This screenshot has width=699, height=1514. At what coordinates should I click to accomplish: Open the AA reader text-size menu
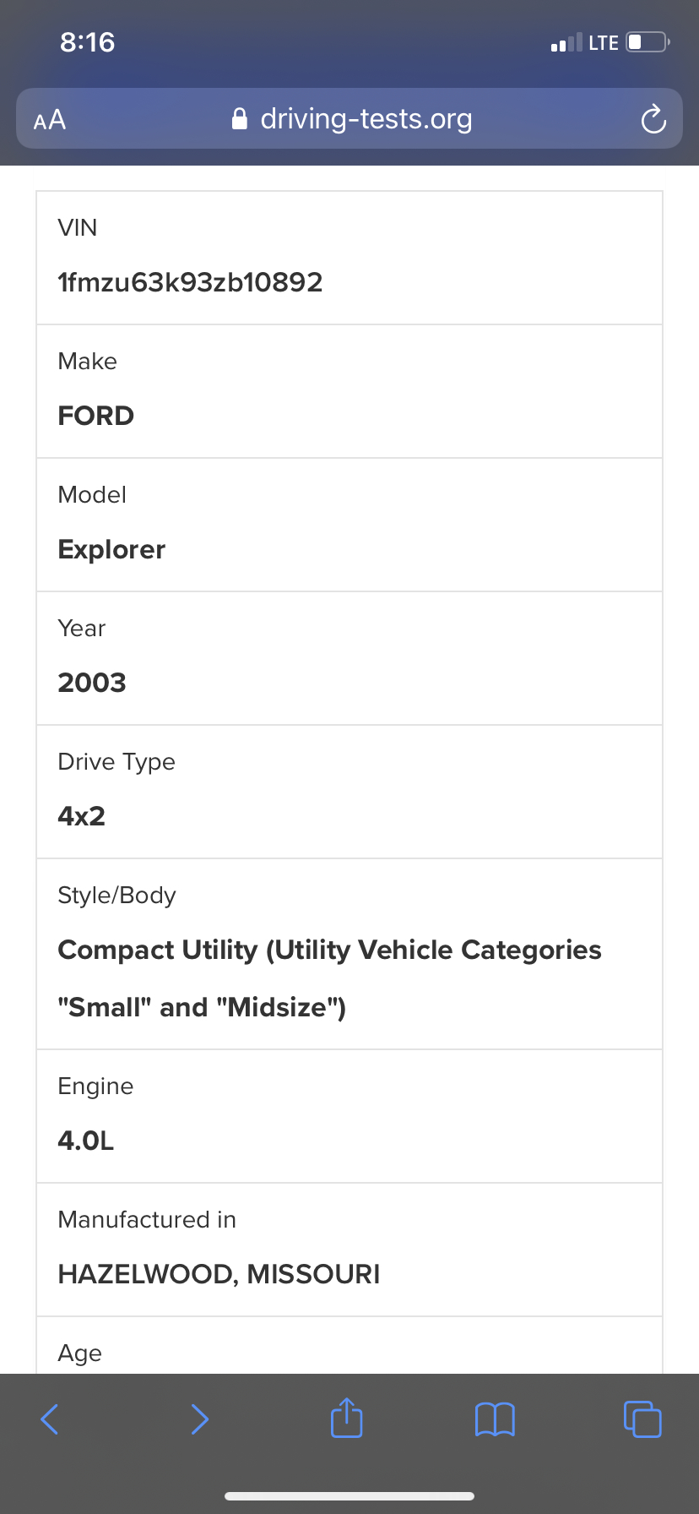(50, 119)
